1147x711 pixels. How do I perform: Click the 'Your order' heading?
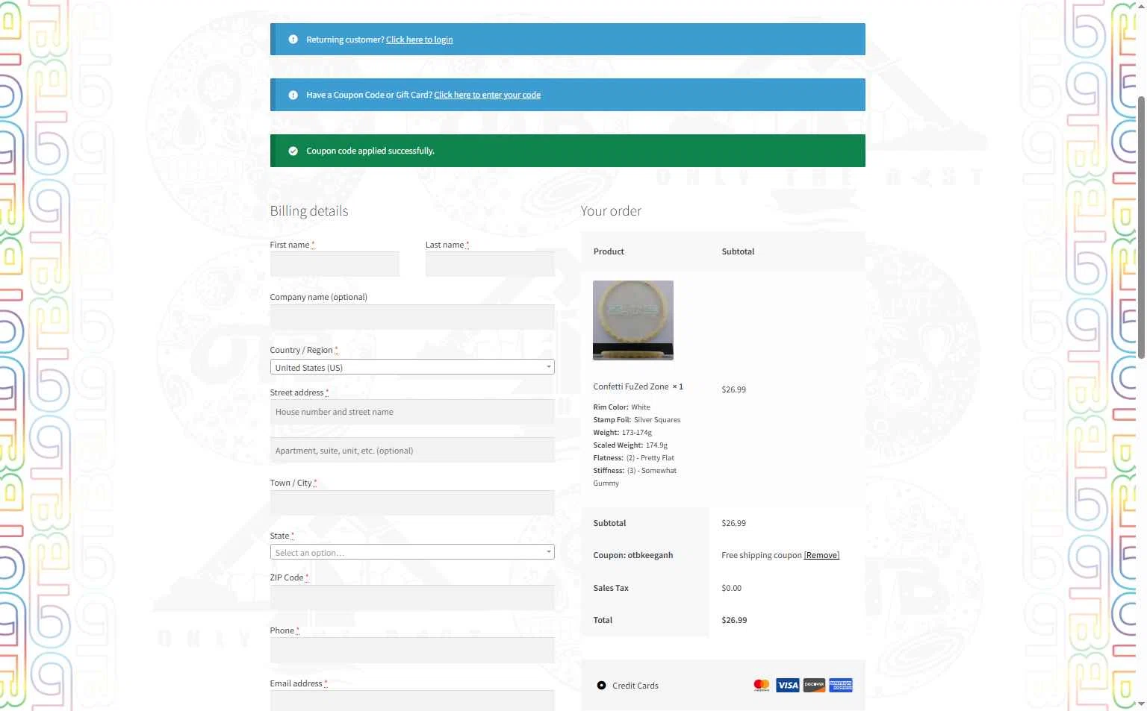coord(611,211)
